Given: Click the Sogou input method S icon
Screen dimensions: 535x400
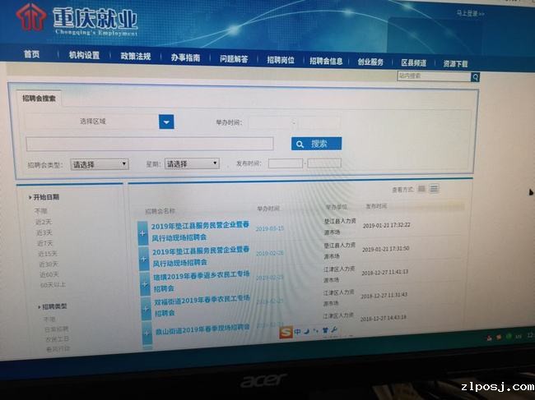Looking at the screenshot, I should point(286,332).
